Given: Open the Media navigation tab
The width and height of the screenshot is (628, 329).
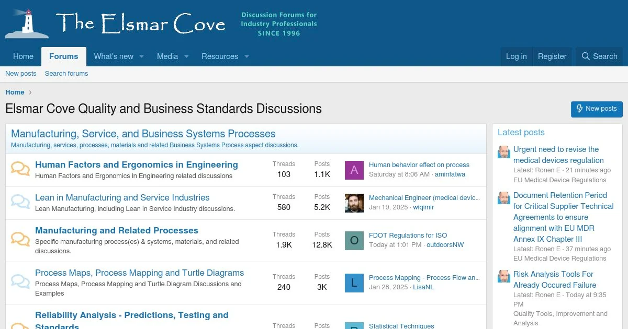Looking at the screenshot, I should [x=167, y=56].
